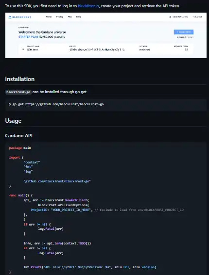Click the Welcome to the Cardano universe heading
Screen dimensions: 209x275
coord(42,32)
